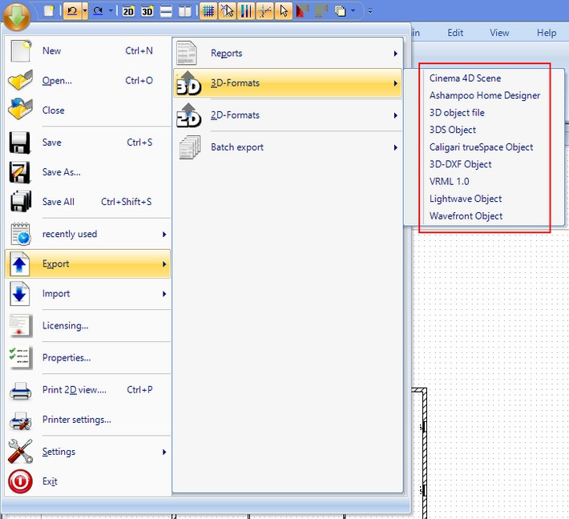
Task: Click the Reports document icon
Action: (x=187, y=53)
